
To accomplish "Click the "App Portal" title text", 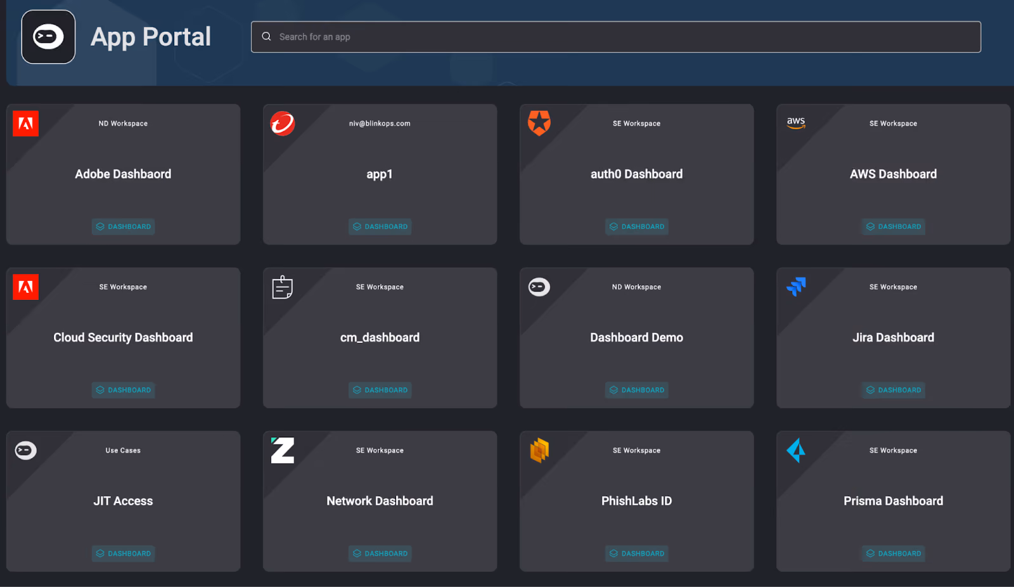I will pos(151,37).
